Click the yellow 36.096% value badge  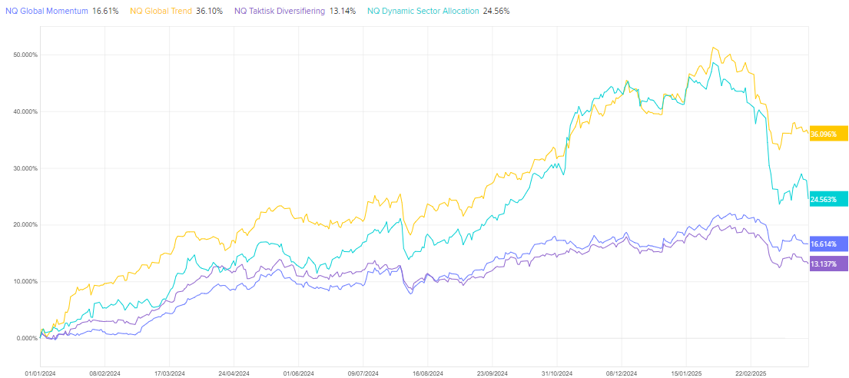tap(827, 134)
